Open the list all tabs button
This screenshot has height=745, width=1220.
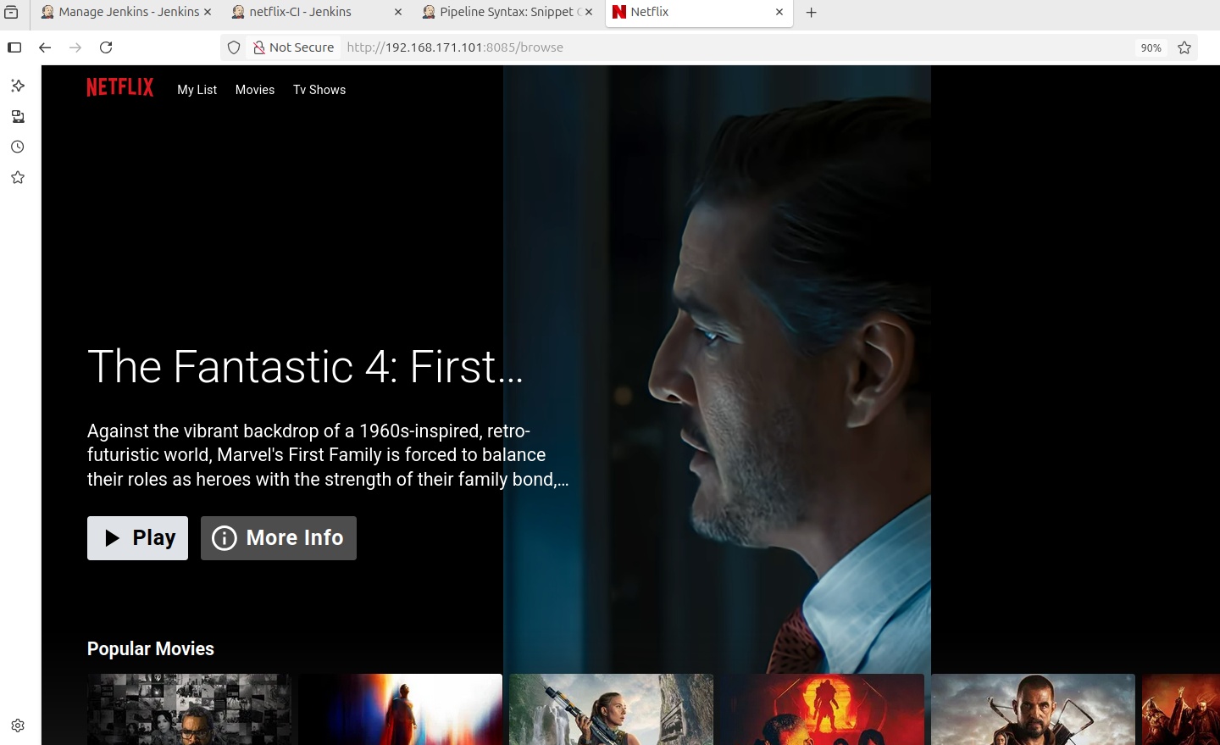tap(11, 12)
